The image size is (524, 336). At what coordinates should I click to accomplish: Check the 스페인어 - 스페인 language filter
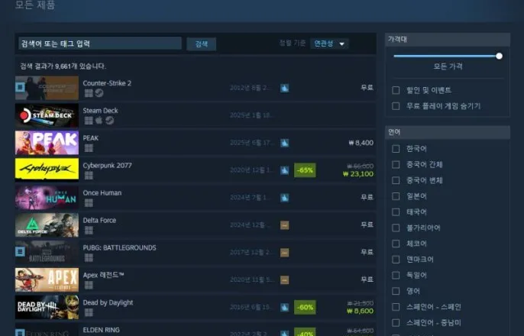coord(396,307)
